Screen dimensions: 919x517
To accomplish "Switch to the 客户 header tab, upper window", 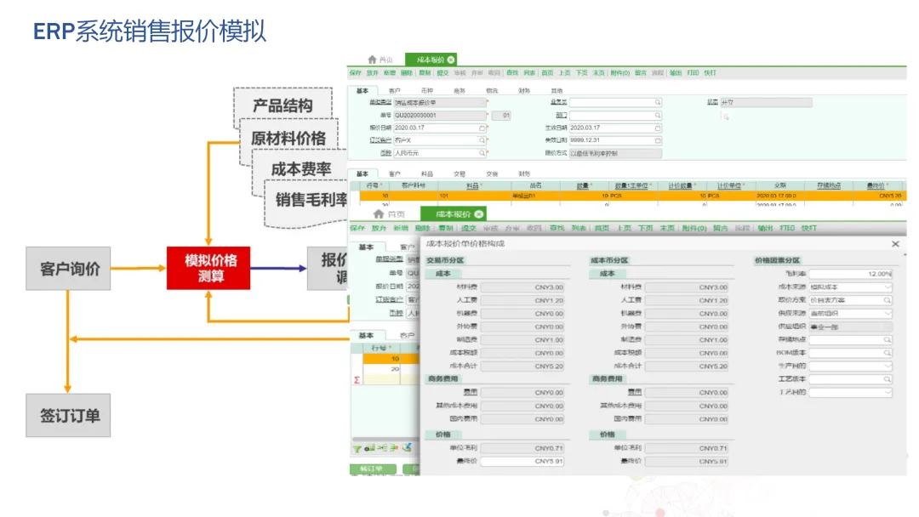I will 395,91.
